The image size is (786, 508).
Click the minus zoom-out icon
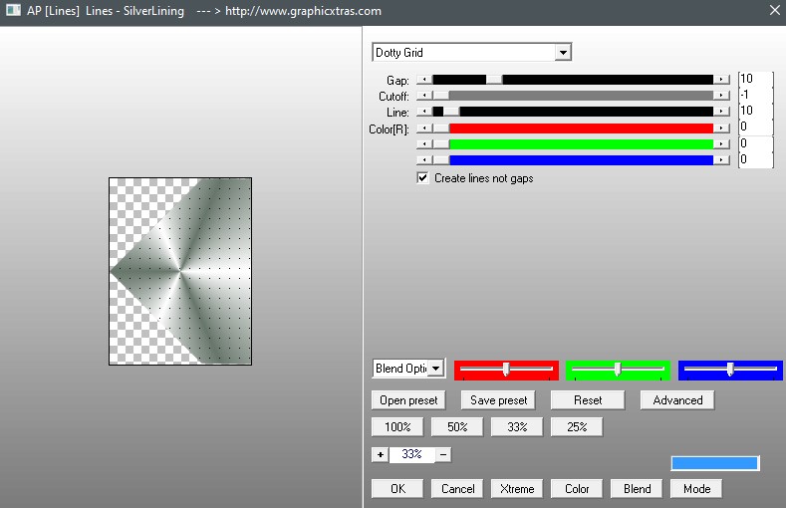(x=443, y=454)
